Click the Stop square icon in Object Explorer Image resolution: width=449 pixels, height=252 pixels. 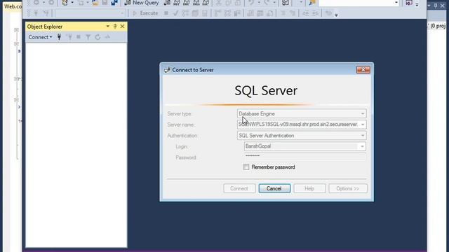click(x=79, y=37)
